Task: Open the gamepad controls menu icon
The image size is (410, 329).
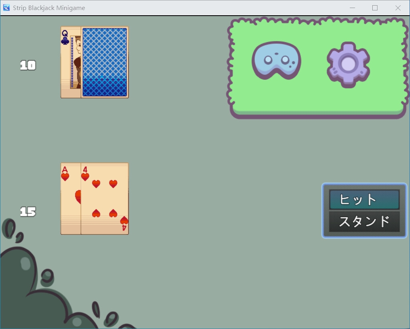Action: 276,61
